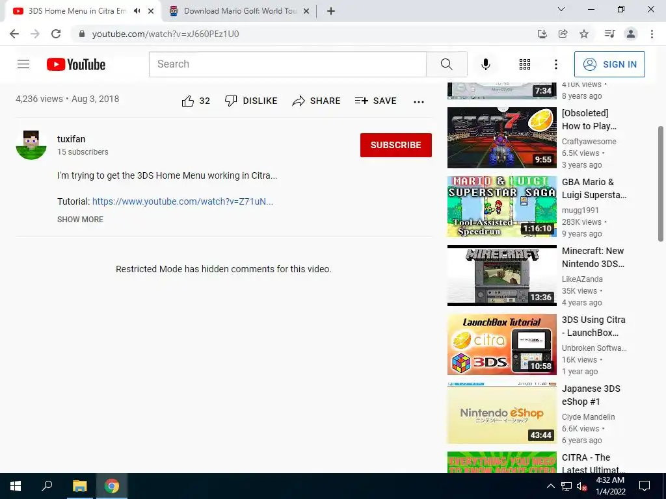The width and height of the screenshot is (666, 499).
Task: Open File Explorer from taskbar
Action: pyautogui.click(x=79, y=486)
